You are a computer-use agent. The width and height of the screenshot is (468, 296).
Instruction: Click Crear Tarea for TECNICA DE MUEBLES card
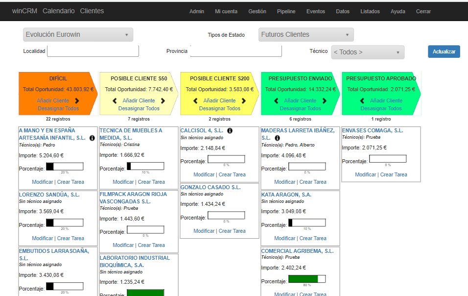[151, 182]
